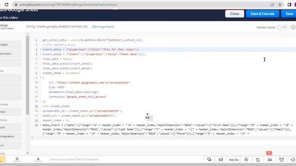Add a variable task from the sidebar
The height and width of the screenshot is (166, 296).
10,45
